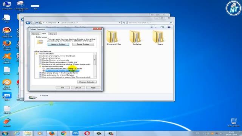The image size is (242, 136).
Task: Uncheck Hide empty drives in the Computer folder
Action: [x=40, y=73]
